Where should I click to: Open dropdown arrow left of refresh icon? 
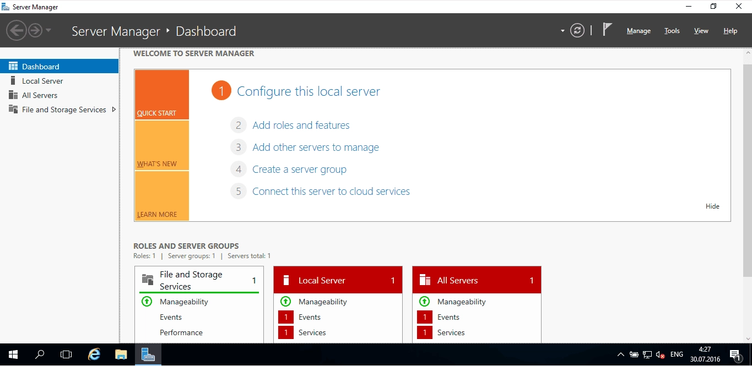[x=562, y=31]
